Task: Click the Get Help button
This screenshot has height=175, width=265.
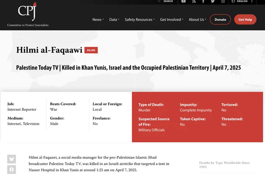Action: point(245,19)
